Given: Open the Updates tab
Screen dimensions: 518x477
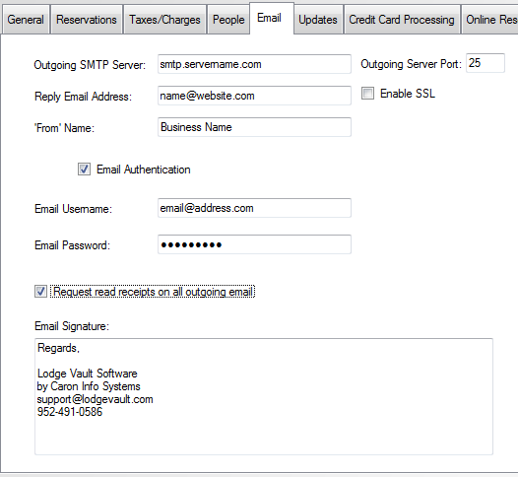Looking at the screenshot, I should pos(318,20).
